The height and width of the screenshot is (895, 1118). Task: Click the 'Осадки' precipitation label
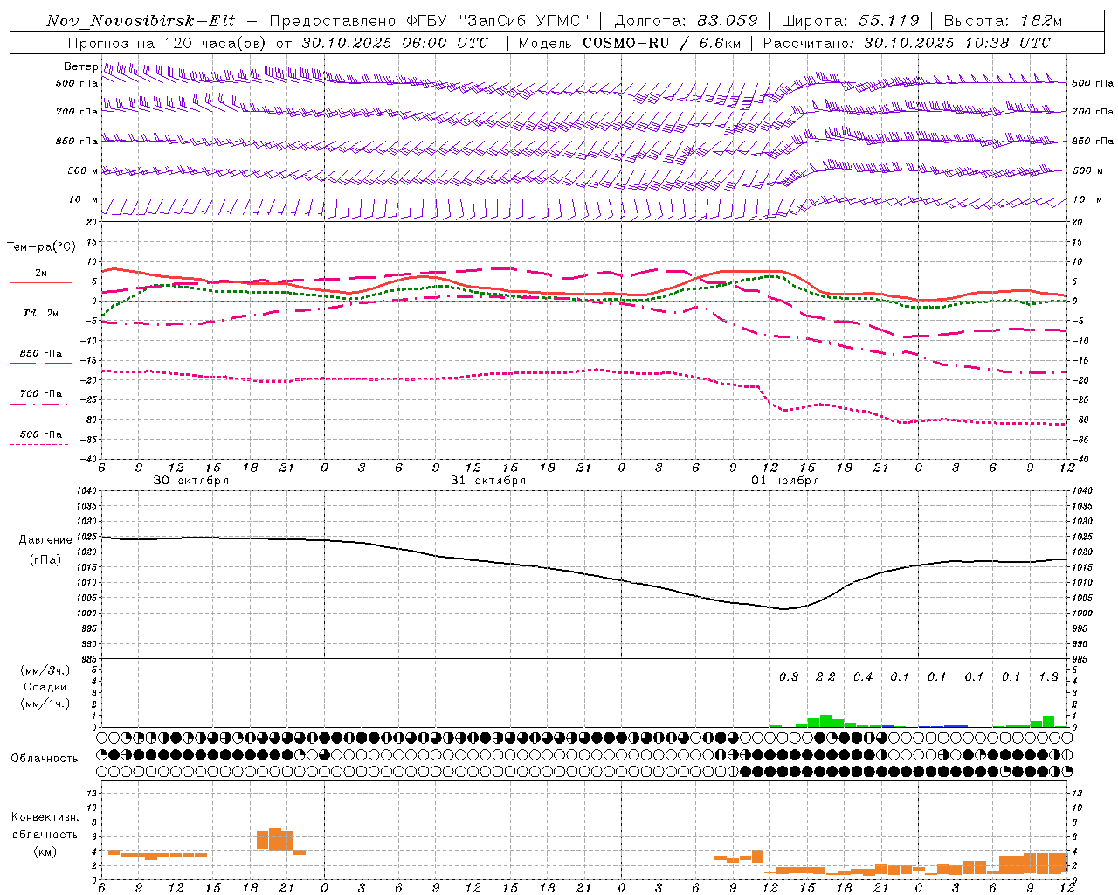(45, 687)
